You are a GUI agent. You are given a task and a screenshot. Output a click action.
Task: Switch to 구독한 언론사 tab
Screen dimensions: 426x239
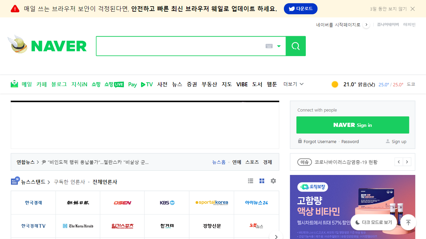point(70,182)
